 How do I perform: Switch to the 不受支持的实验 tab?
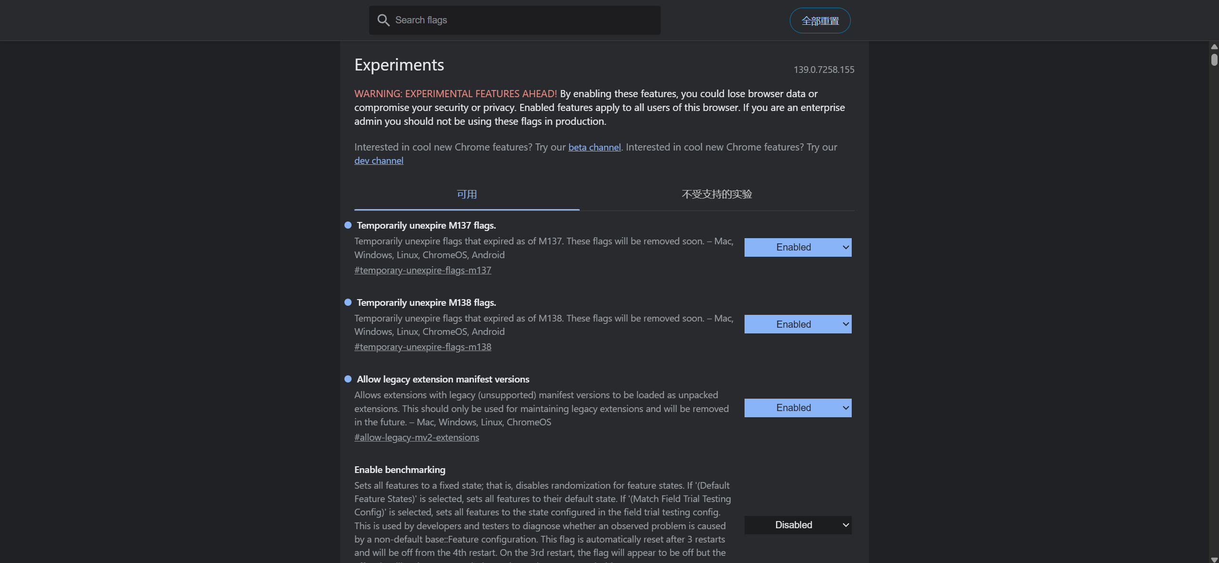coord(716,194)
